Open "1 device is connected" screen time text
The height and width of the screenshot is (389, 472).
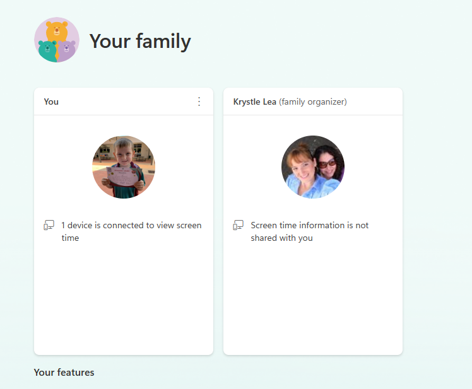(x=131, y=231)
